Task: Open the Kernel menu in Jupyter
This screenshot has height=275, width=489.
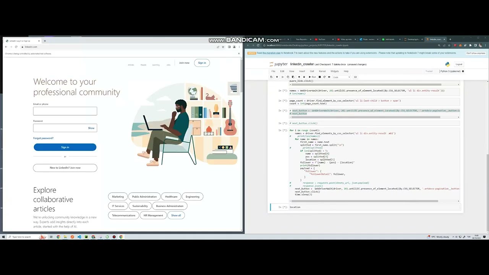Action: 322,71
